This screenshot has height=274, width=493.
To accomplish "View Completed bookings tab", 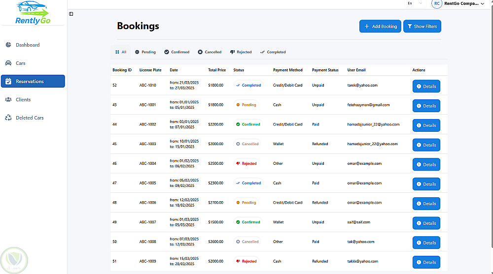I will pyautogui.click(x=273, y=52).
